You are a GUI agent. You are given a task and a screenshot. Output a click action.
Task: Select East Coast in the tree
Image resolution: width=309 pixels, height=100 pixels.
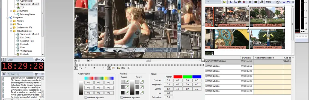pyautogui.click(x=25, y=37)
